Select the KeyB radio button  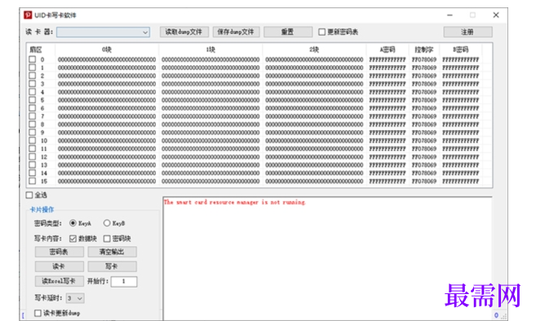pos(107,223)
